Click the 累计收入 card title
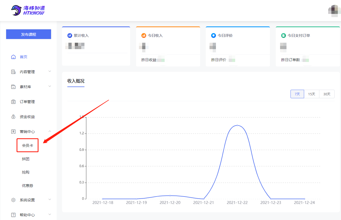The image size is (341, 220). coord(81,36)
